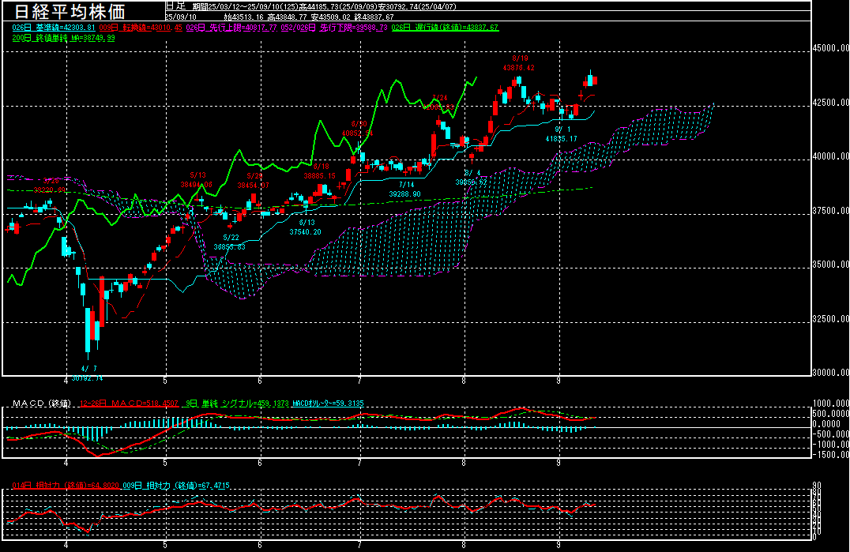The height and width of the screenshot is (552, 850).
Task: Click month 5 label under main price chart
Action: (x=165, y=381)
